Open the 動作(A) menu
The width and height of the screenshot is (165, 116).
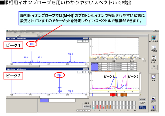pyautogui.click(x=28, y=33)
